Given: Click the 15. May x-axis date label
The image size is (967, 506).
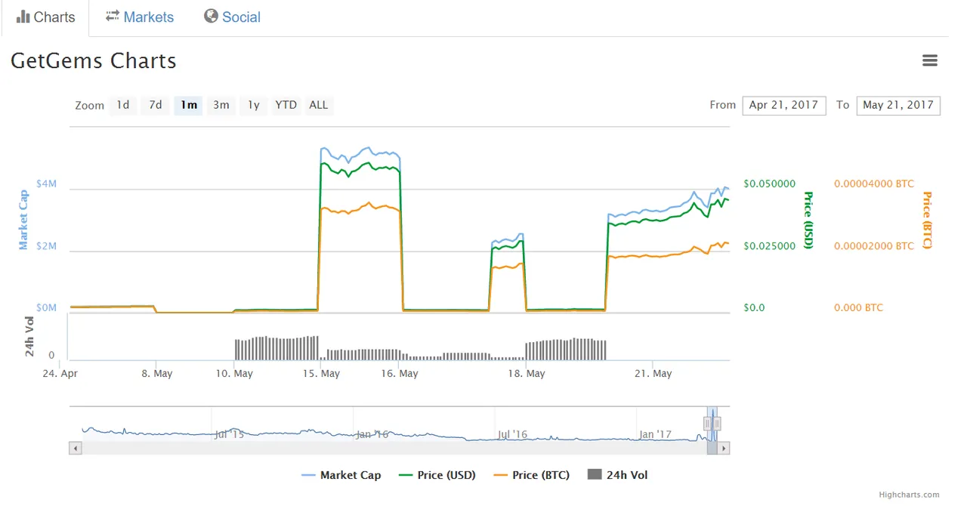Looking at the screenshot, I should (320, 373).
